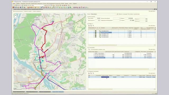
Task: Sort descending in the Рейсы section toolbar
Action: [x=91, y=26]
